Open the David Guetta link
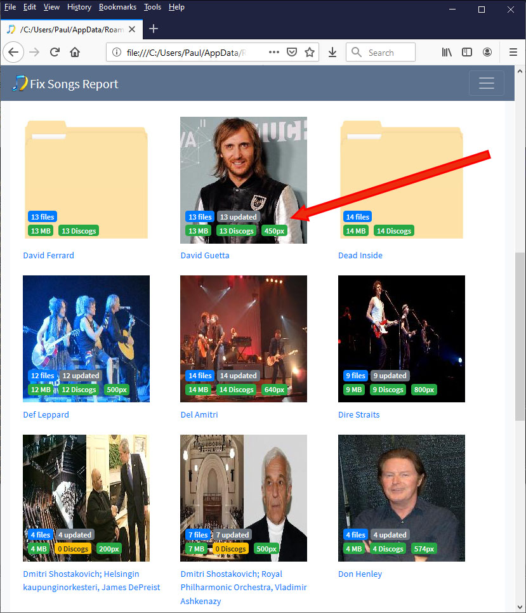 [205, 255]
